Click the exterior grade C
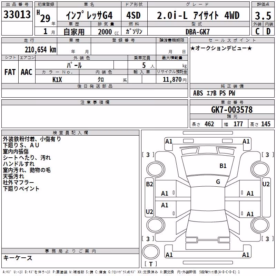276x276 pixels. click(257, 31)
